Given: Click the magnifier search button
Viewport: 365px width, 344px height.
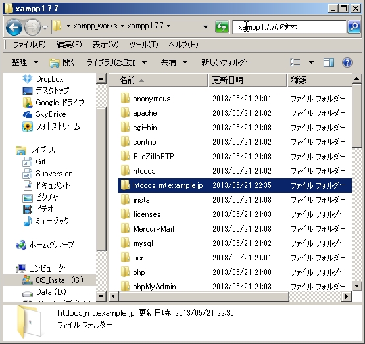Looking at the screenshot, I should pos(354,27).
